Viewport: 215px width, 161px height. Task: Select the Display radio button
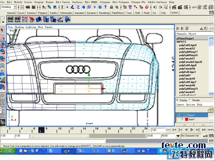(x=178, y=100)
